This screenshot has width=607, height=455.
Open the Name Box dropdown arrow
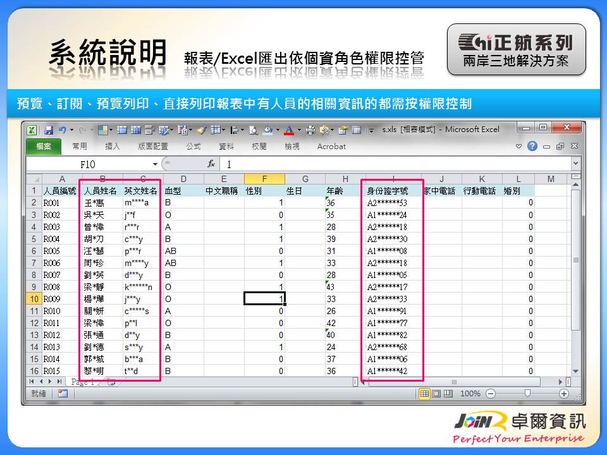156,164
